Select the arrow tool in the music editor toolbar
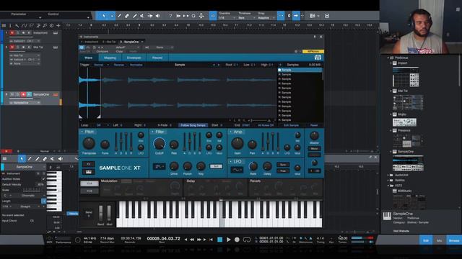Image resolution: width=462 pixels, height=259 pixels. 22,159
